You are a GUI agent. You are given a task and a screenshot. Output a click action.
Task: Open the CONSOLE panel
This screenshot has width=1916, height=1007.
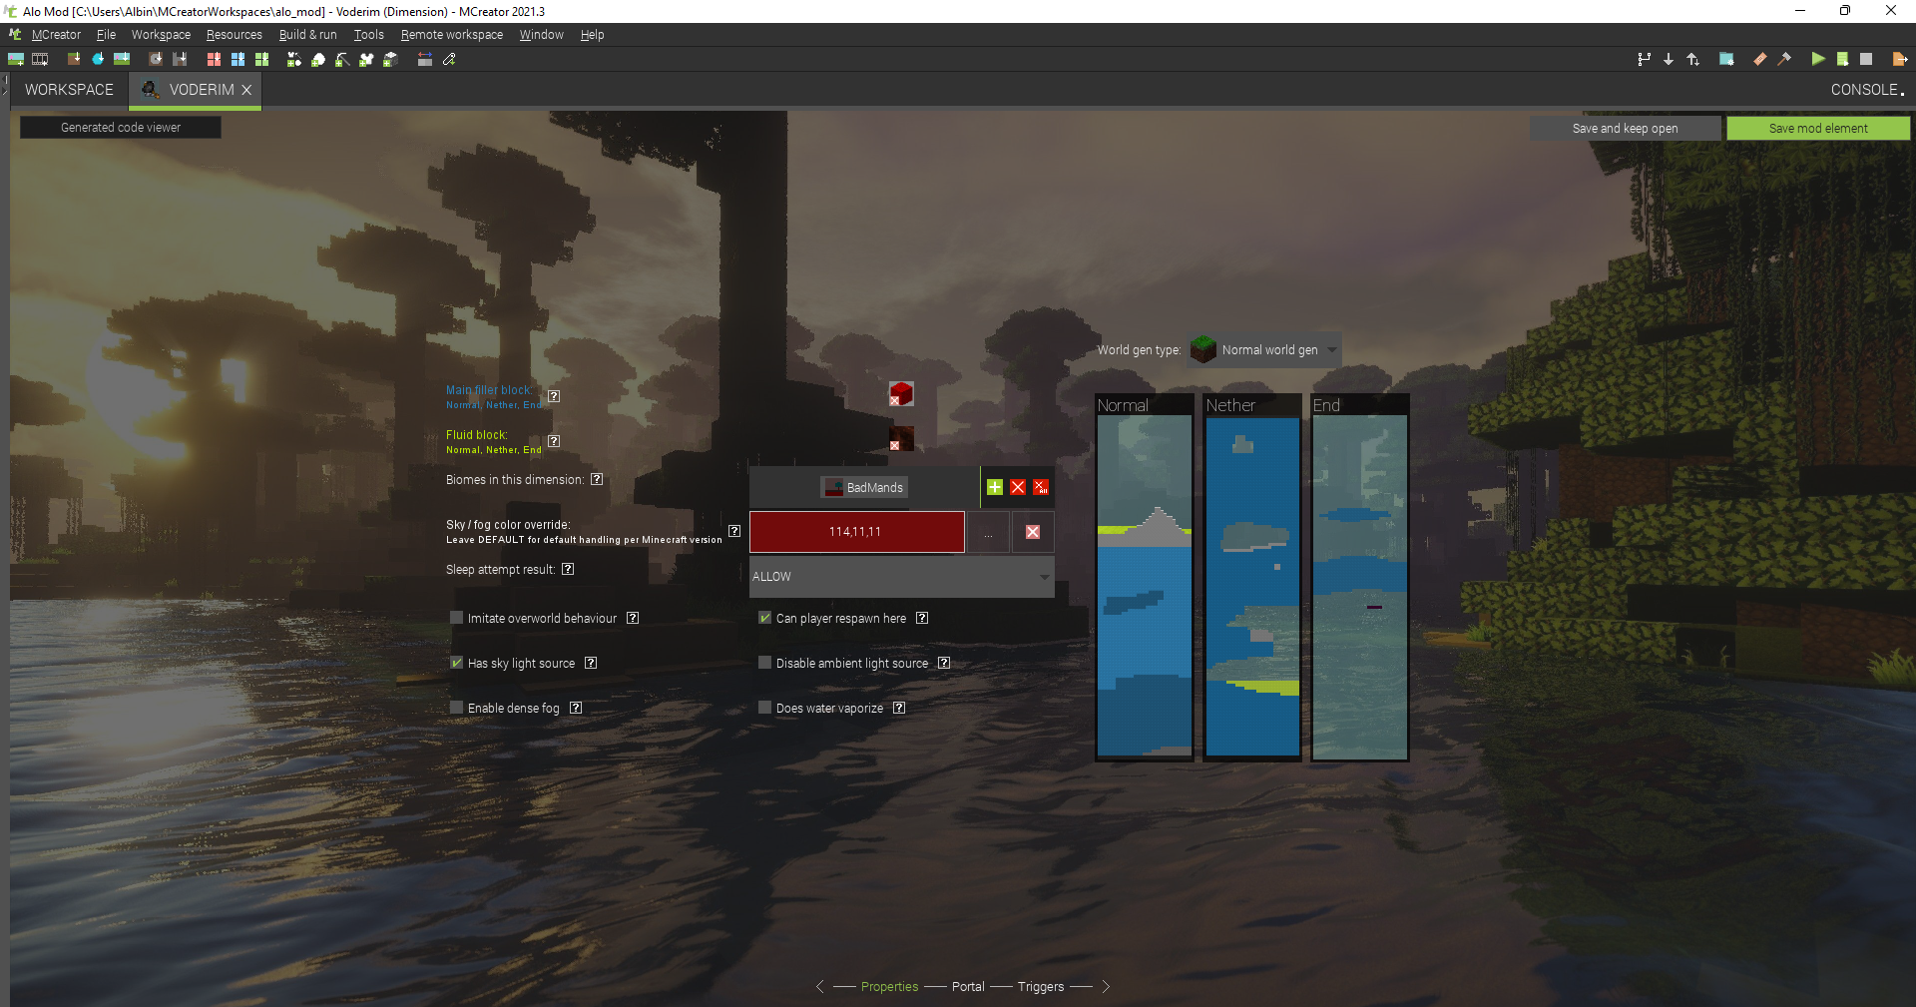(x=1867, y=90)
